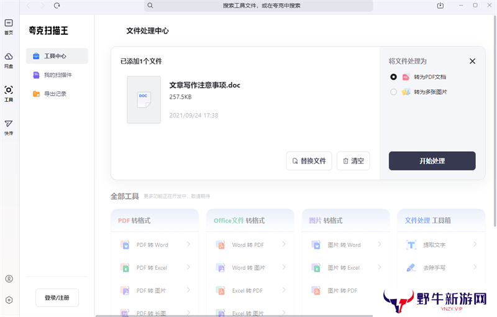
Task: Click the 图片 转 Word icon
Action: coord(316,244)
